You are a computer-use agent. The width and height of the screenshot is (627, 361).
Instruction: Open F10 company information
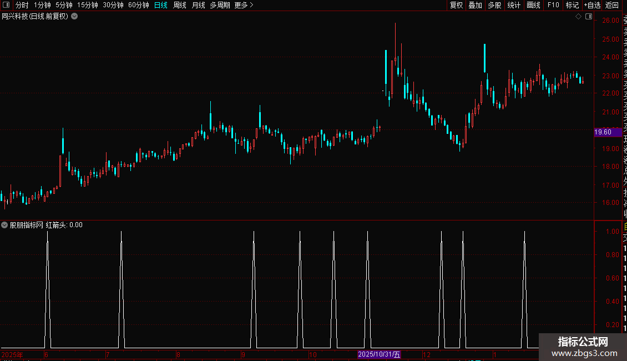click(553, 5)
